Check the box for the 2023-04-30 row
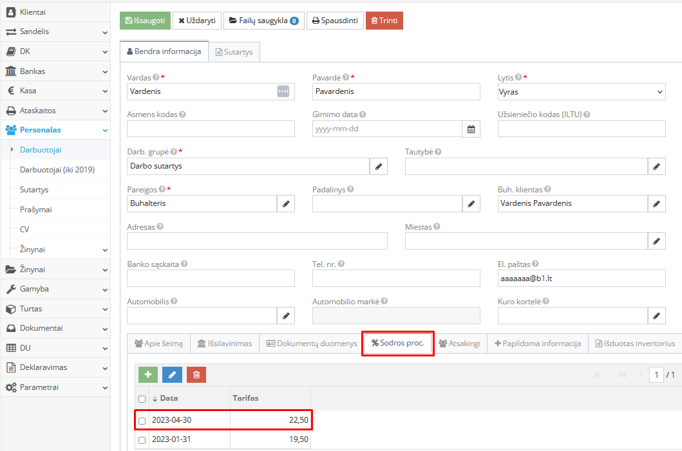This screenshot has height=451, width=682. [142, 421]
